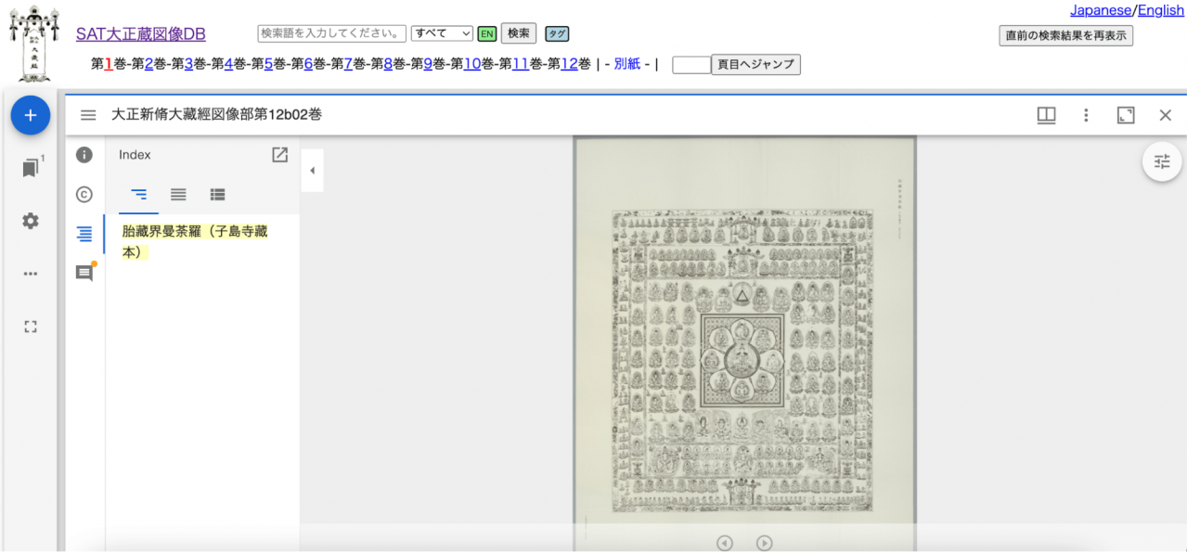This screenshot has height=552, width=1187.
Task: Click the タグ tag button
Action: tap(557, 34)
